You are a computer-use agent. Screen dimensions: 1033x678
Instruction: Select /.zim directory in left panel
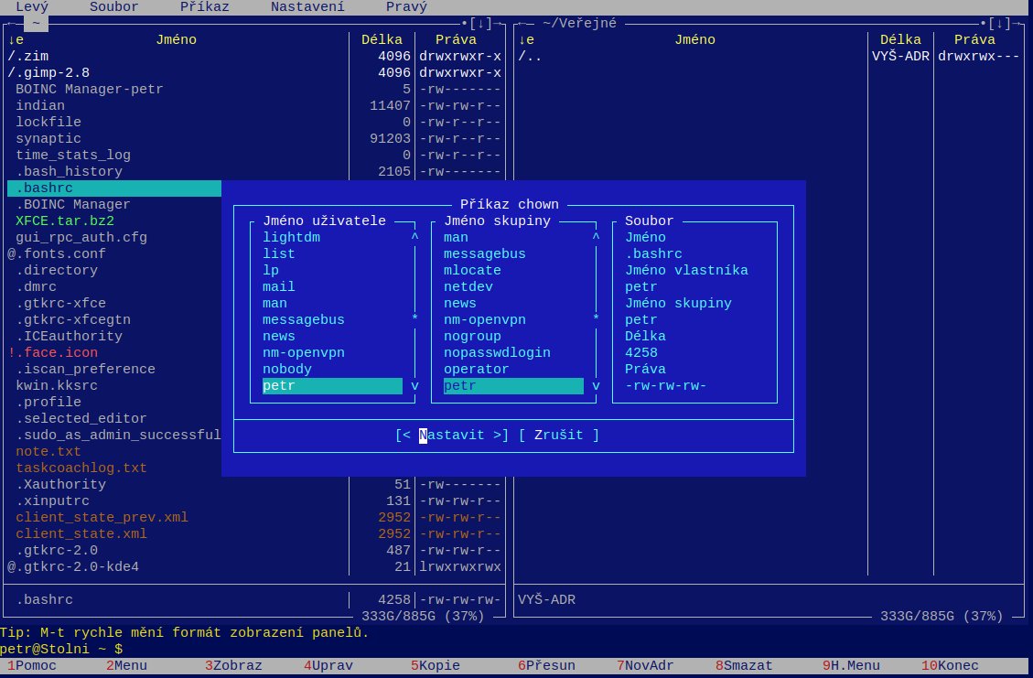point(27,56)
